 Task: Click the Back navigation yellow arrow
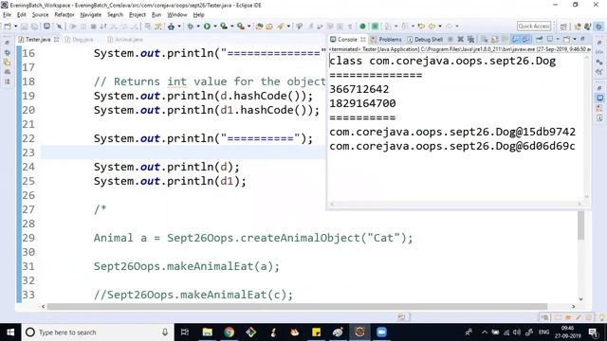(432, 26)
